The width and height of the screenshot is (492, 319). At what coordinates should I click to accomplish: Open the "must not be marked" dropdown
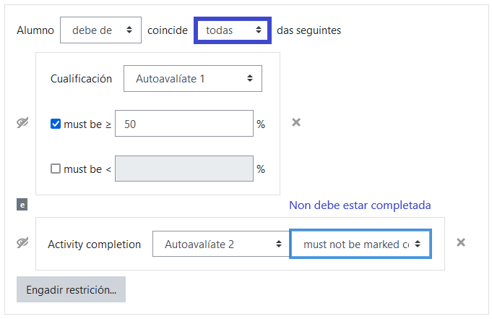click(x=361, y=244)
